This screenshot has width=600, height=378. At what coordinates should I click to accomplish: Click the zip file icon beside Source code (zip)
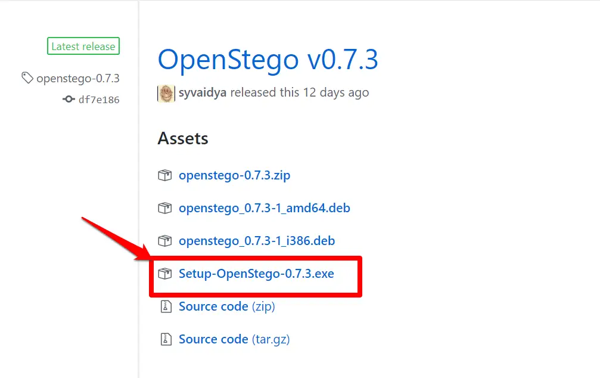[166, 306]
